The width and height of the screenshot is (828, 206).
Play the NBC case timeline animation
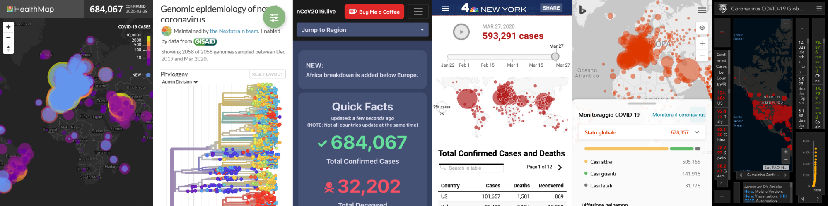click(461, 32)
